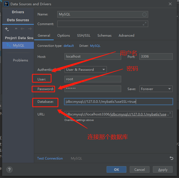The image size is (179, 178).
Task: Click the Test Connection link
Action: (x=50, y=158)
